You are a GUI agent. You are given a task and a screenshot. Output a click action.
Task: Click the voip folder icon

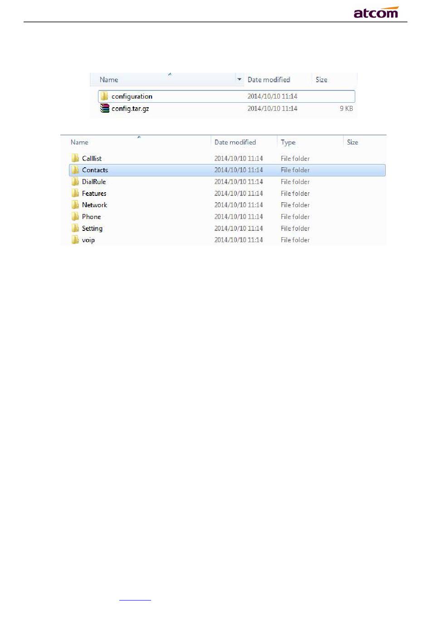click(75, 240)
